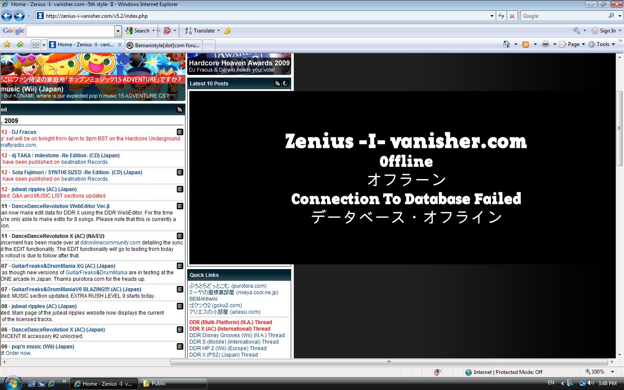
Task: Click the address bar URL field
Action: click(x=262, y=16)
